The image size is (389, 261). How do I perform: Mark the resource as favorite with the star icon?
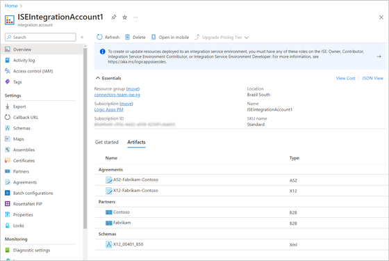pyautogui.click(x=125, y=17)
